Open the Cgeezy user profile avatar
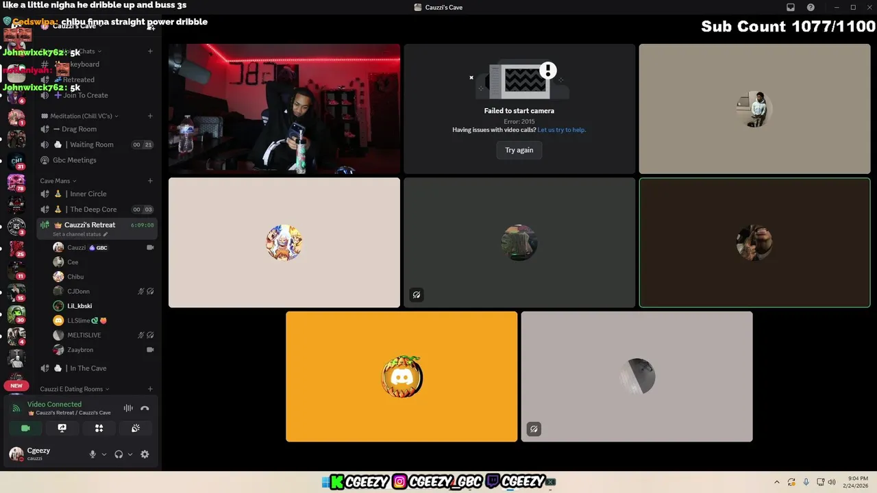Viewport: 877px width, 493px height. (x=16, y=453)
